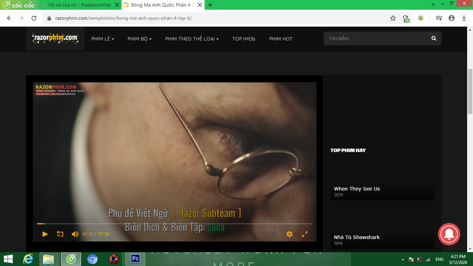Open the razorphim.com logo homepage
This screenshot has width=473, height=266.
[x=55, y=38]
